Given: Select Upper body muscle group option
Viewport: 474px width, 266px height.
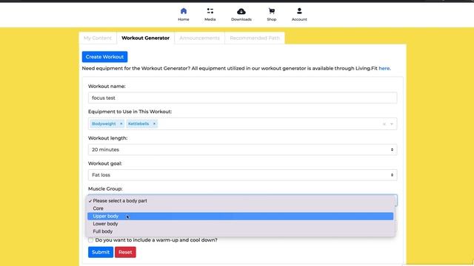Looking at the screenshot, I should pyautogui.click(x=240, y=216).
